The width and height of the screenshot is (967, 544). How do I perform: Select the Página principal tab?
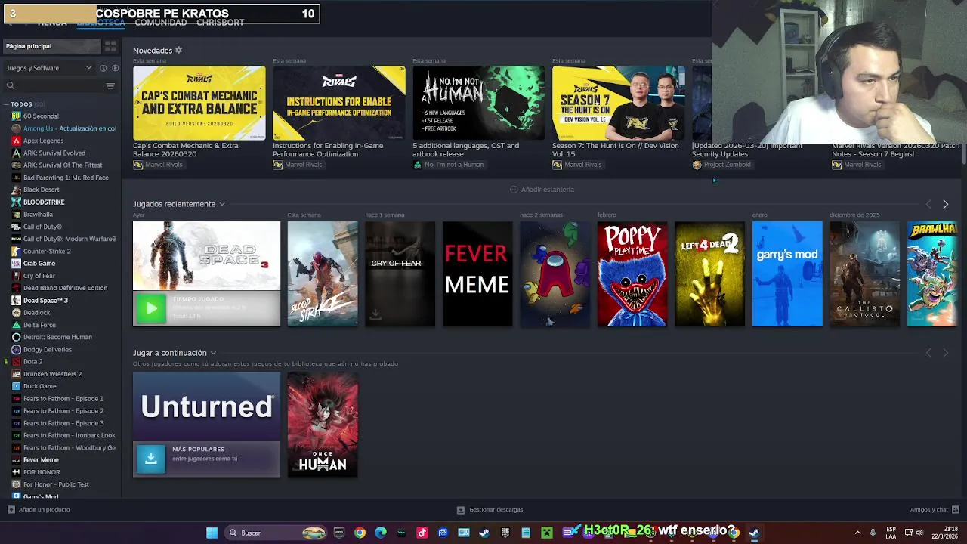tap(51, 46)
